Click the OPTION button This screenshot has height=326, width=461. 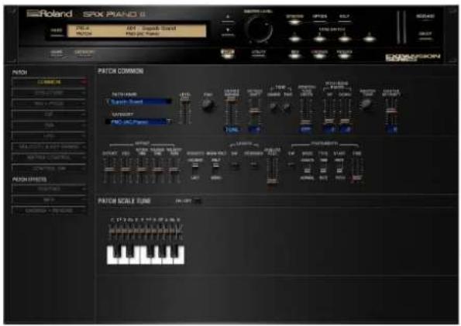pyautogui.click(x=319, y=19)
